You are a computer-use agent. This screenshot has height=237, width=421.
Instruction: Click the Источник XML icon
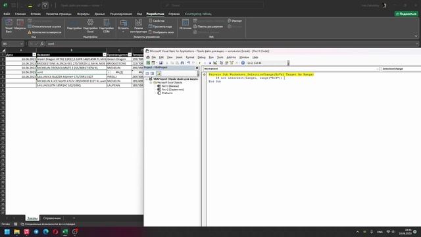[x=186, y=24]
